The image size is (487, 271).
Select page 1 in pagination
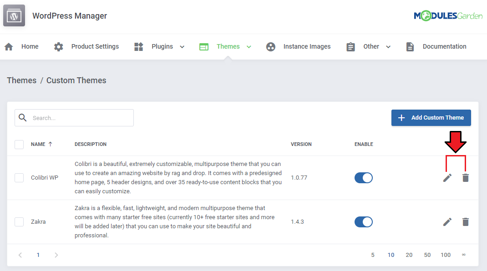click(38, 255)
